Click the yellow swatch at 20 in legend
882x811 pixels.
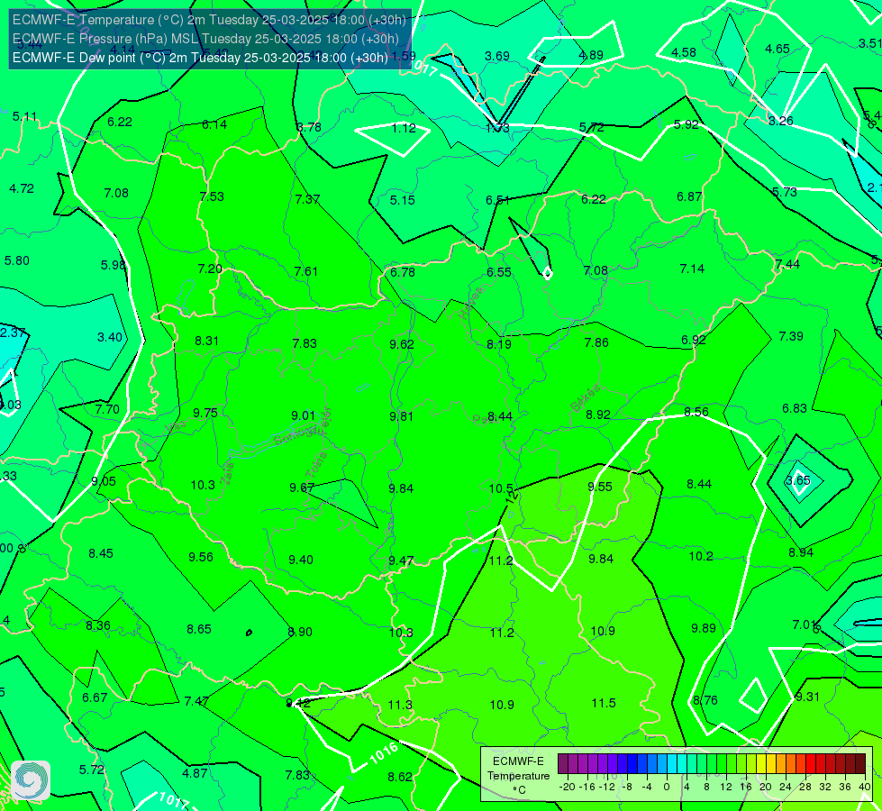pyautogui.click(x=761, y=764)
